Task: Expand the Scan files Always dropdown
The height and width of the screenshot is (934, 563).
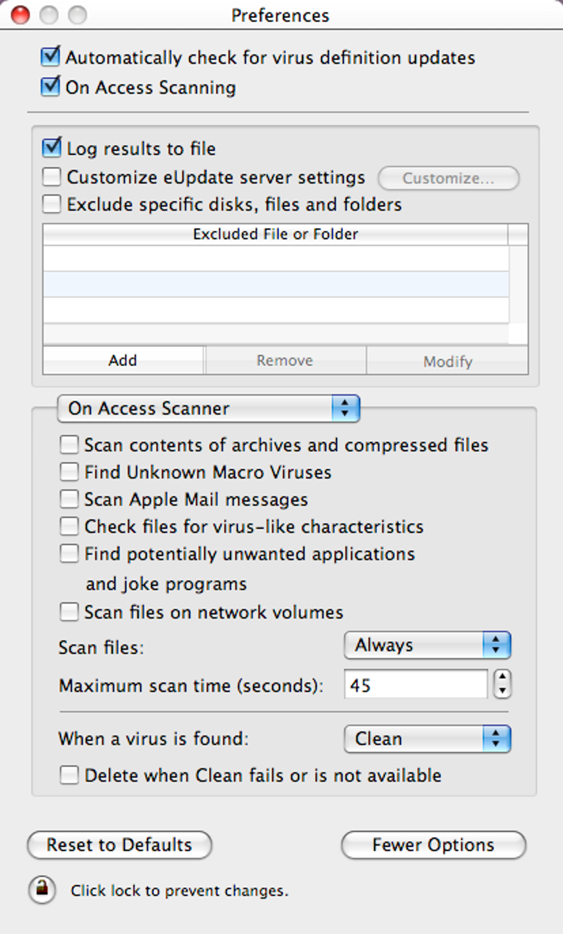Action: pyautogui.click(x=427, y=645)
